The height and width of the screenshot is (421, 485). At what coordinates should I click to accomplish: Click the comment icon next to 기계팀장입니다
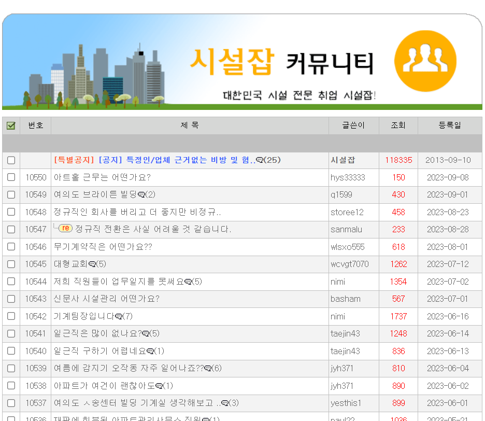(119, 316)
